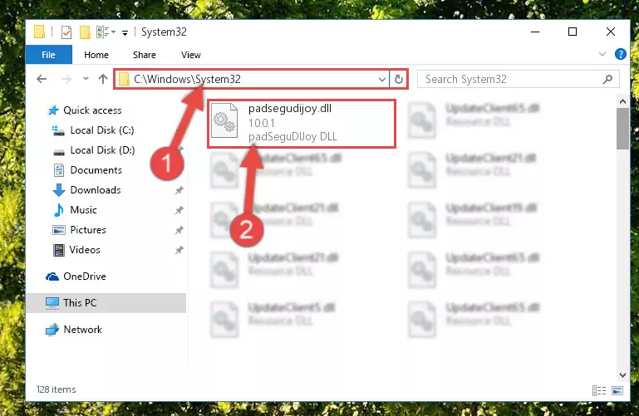This screenshot has height=416, width=639.
Task: Click the Music pin icon
Action: 179,210
